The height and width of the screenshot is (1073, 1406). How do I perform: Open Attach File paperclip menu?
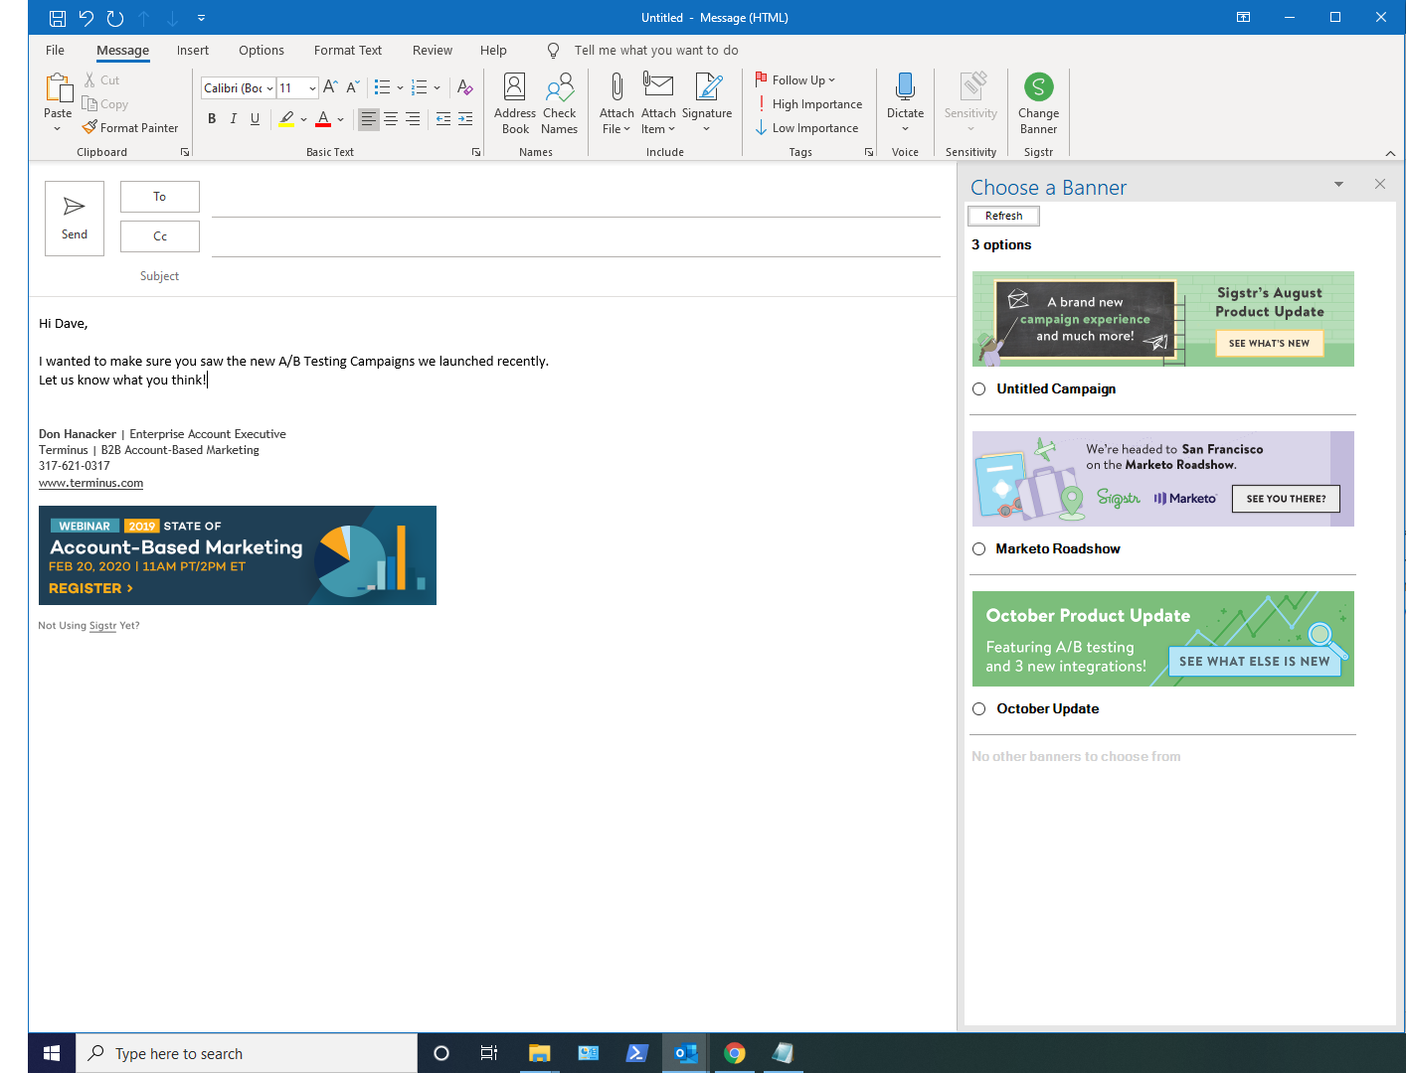click(616, 103)
